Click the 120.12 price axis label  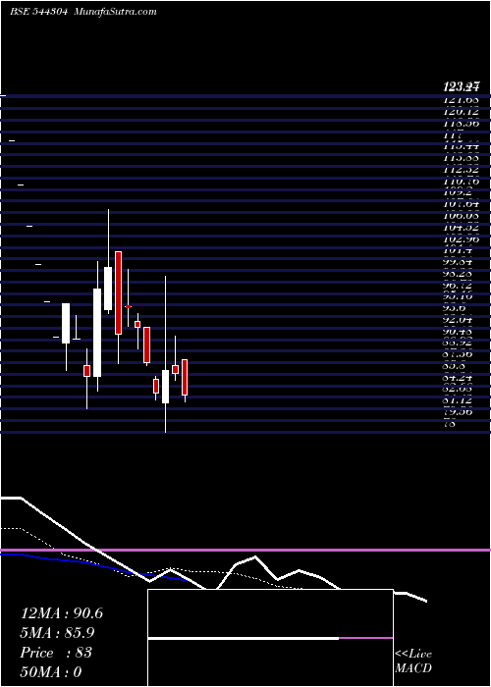pyautogui.click(x=461, y=112)
